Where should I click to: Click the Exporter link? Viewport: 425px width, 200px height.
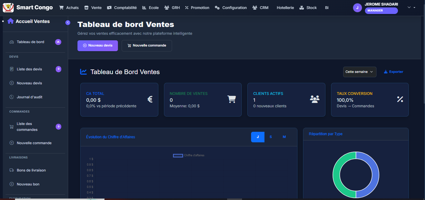coord(393,72)
